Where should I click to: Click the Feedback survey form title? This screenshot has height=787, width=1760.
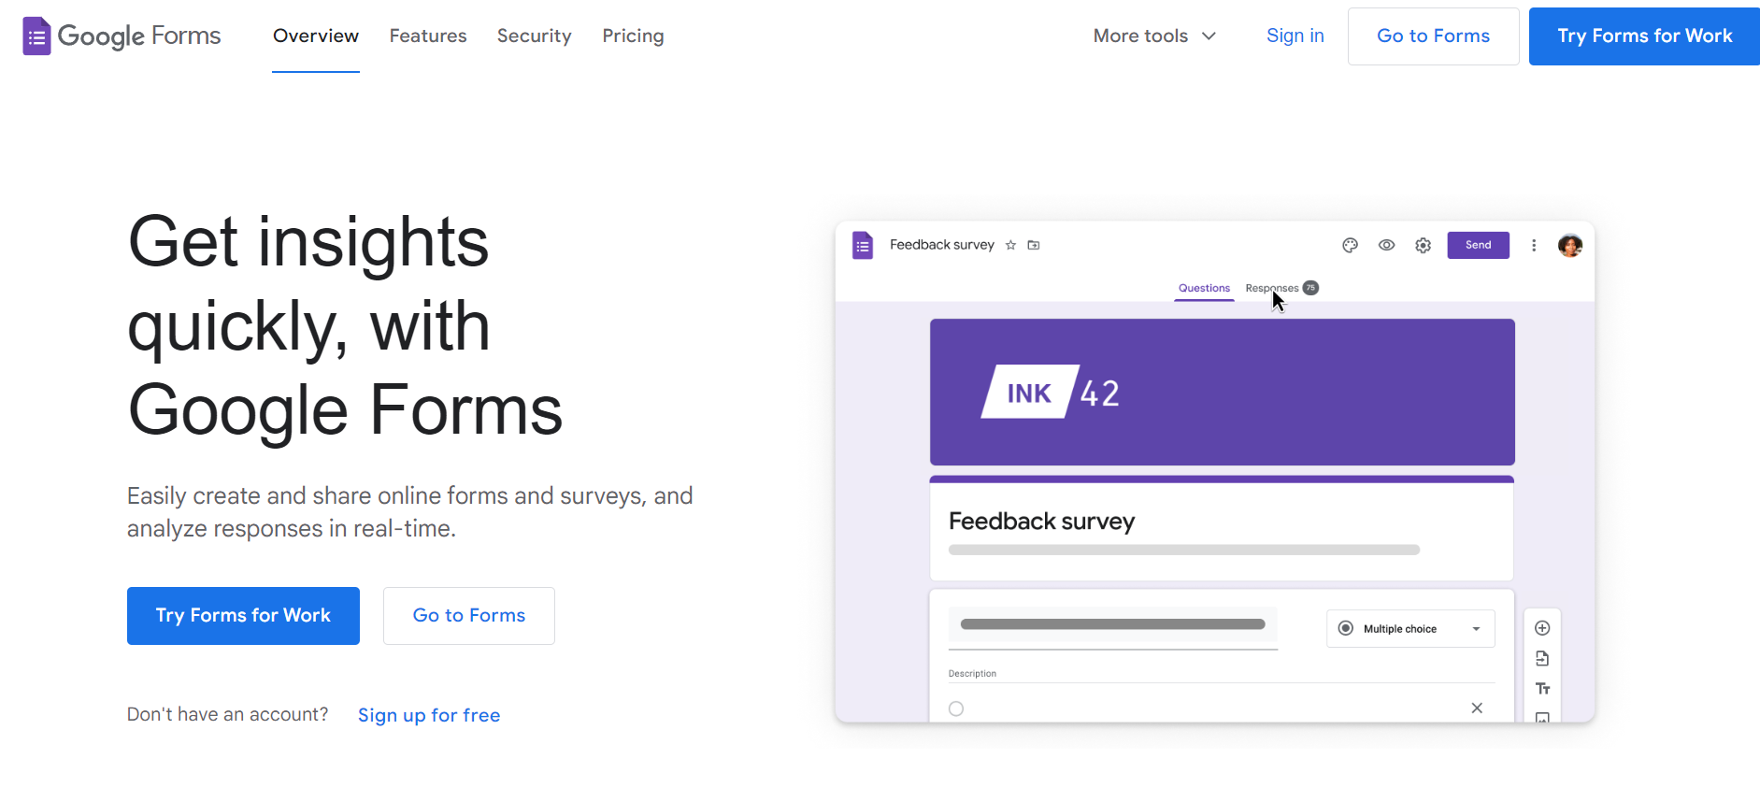point(1041,522)
